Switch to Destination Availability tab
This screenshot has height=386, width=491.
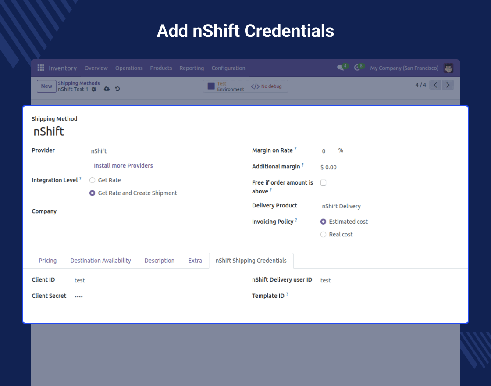100,261
